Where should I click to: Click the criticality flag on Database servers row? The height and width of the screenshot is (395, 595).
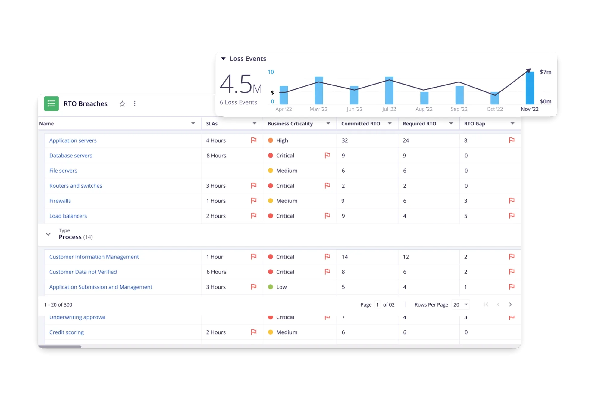327,155
